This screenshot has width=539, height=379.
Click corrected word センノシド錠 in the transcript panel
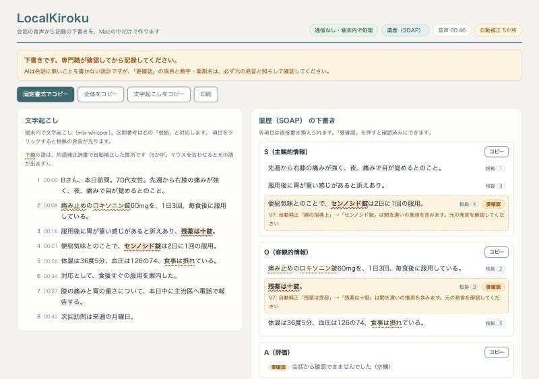click(142, 246)
